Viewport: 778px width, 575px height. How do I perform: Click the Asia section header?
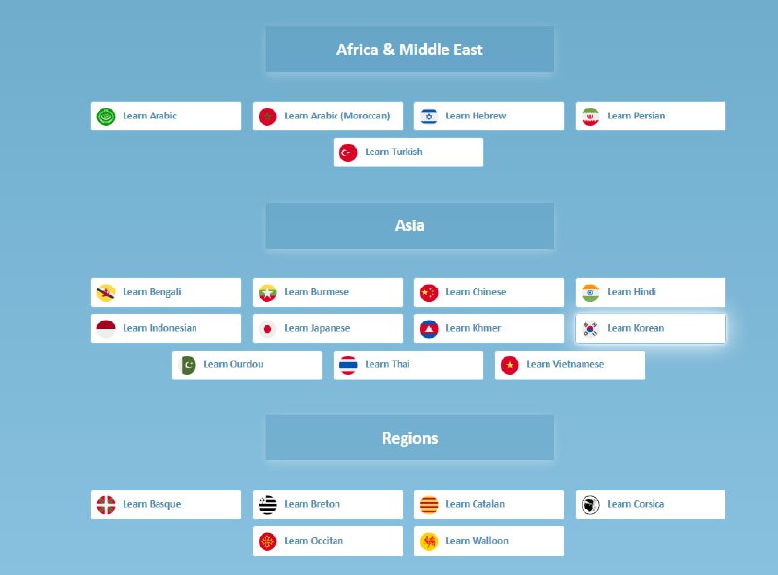[x=409, y=225]
